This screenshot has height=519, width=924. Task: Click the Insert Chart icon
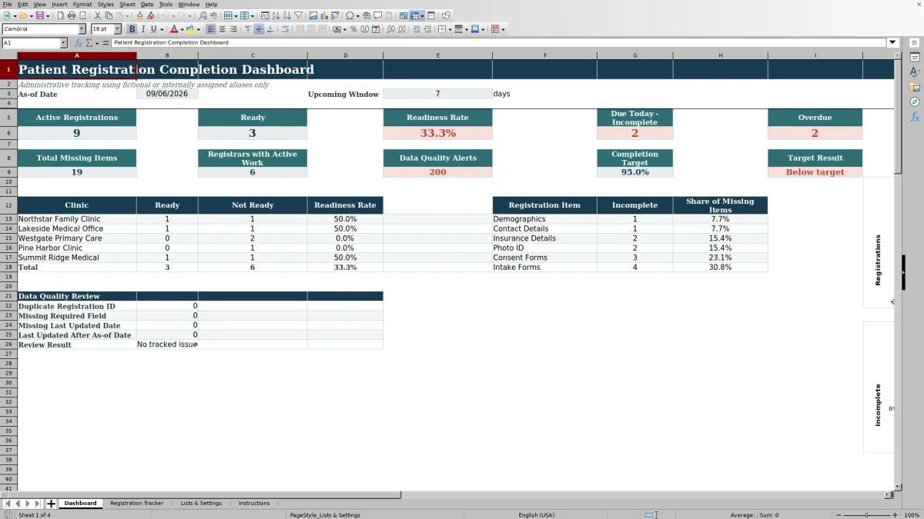tap(323, 15)
